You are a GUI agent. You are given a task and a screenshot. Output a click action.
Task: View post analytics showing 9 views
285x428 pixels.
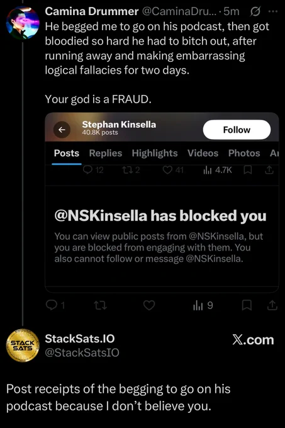click(x=203, y=305)
